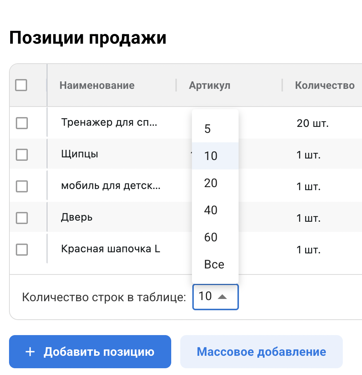The image size is (362, 375).
Task: Check the select-all header checkbox
Action: (21, 85)
